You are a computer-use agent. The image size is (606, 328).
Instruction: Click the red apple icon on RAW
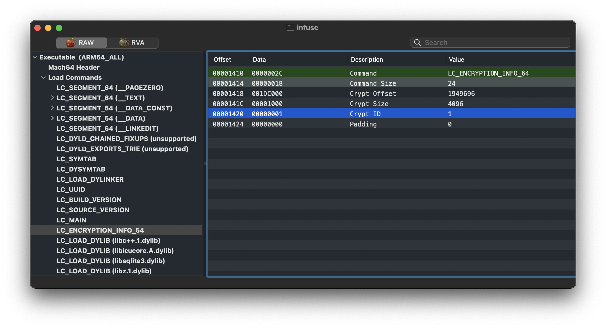(x=71, y=43)
